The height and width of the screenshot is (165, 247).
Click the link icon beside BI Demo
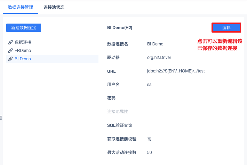coord(10,59)
